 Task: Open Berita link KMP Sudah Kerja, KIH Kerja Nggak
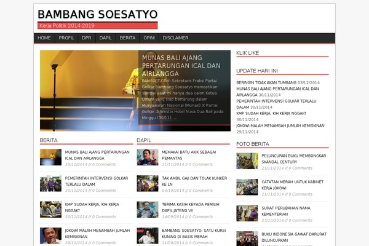[x=92, y=207]
